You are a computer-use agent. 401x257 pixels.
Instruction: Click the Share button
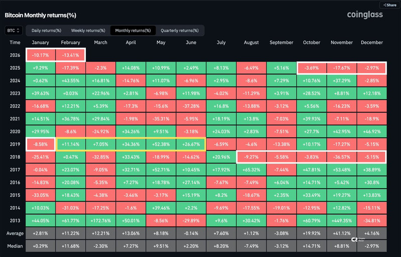[x=389, y=5]
